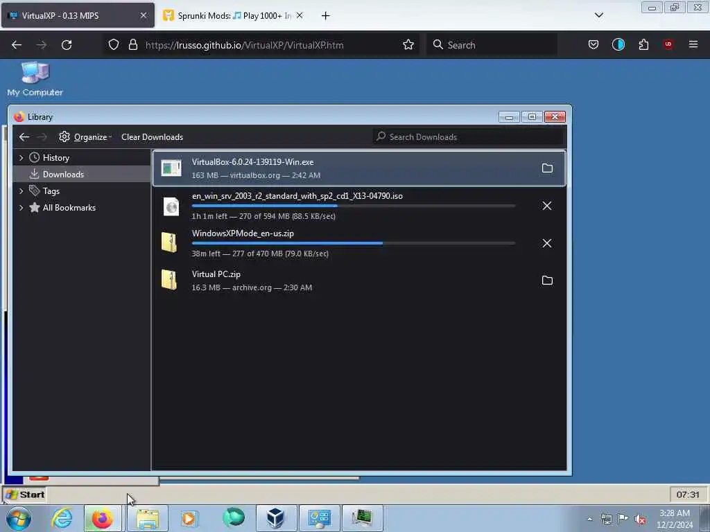
Task: Cancel the WindowsXPMode_en-us.zip download
Action: [x=547, y=243]
